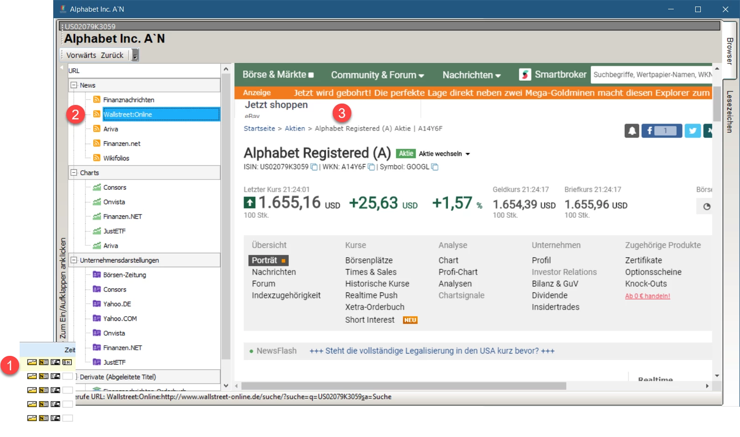Click the horizontal scrollbar of the browser

(404, 386)
